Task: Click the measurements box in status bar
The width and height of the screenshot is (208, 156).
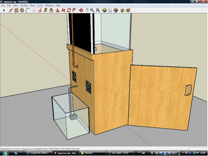Action: point(198,149)
